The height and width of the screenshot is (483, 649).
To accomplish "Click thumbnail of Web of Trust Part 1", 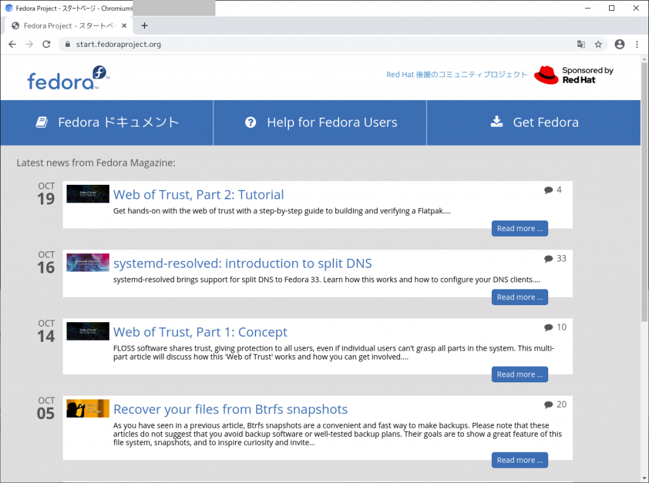I will [x=87, y=331].
